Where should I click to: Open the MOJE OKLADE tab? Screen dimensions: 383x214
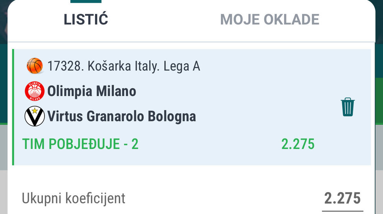270,20
